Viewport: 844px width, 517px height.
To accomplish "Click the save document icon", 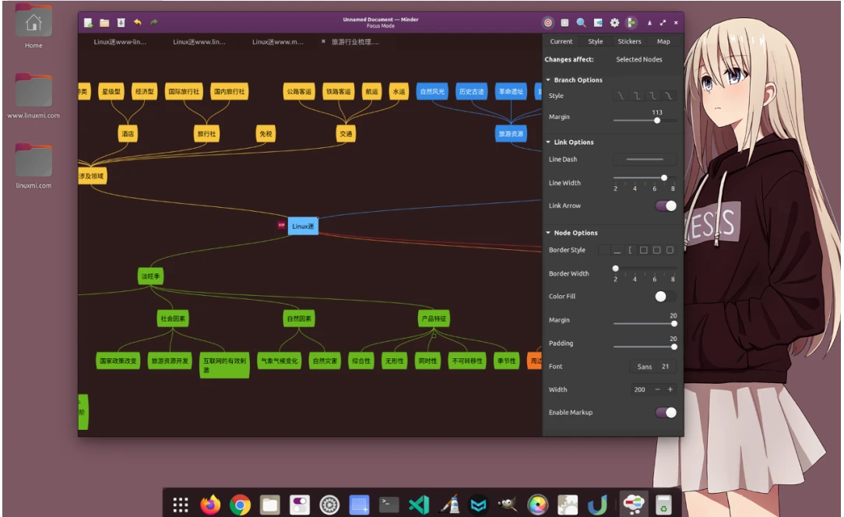I will click(x=121, y=23).
